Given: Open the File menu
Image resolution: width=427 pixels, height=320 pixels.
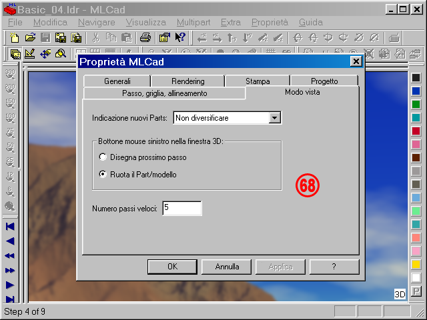Looking at the screenshot, I should [x=15, y=22].
